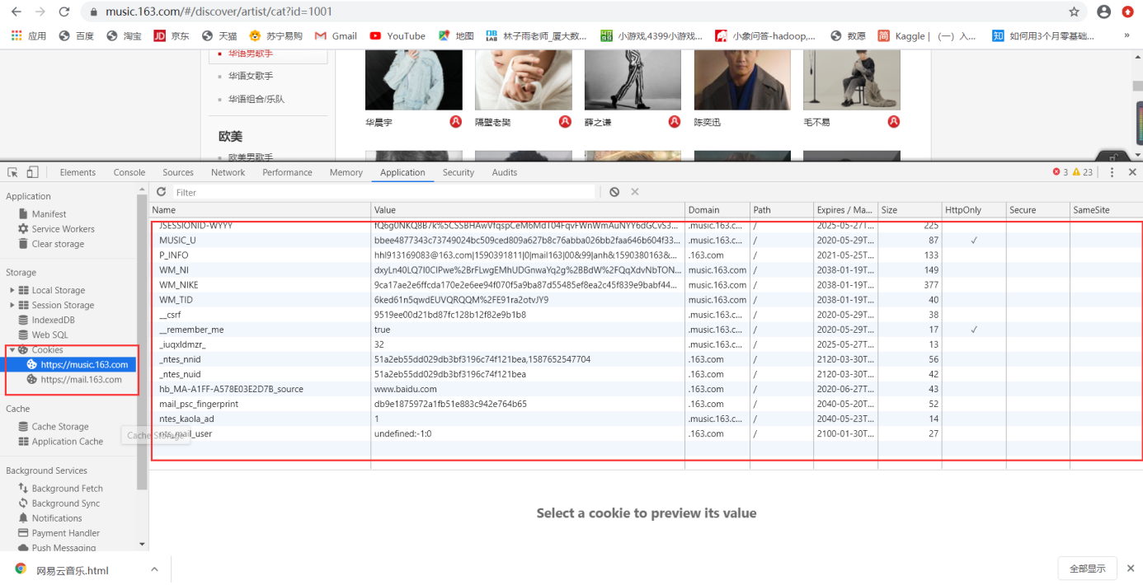Switch to the Sources tab
Screen dimensions: 1143x585
[x=178, y=172]
